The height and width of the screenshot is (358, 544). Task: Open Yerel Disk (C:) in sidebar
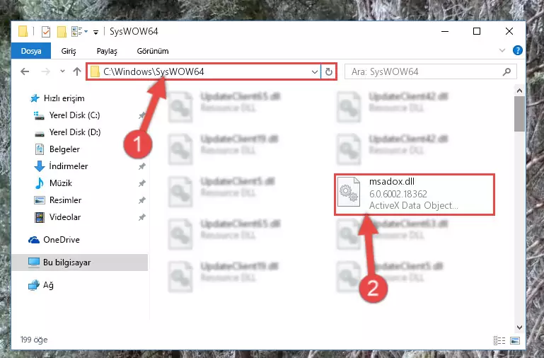pyautogui.click(x=66, y=115)
